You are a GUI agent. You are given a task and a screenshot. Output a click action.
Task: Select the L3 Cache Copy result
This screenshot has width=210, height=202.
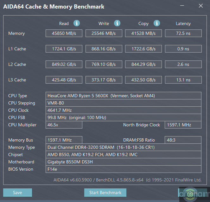(x=143, y=80)
